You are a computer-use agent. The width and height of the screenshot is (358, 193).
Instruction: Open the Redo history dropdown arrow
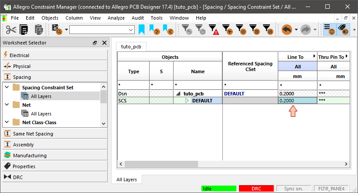(315, 30)
